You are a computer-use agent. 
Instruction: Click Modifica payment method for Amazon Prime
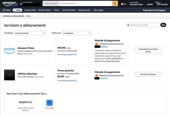pyautogui.click(x=104, y=47)
